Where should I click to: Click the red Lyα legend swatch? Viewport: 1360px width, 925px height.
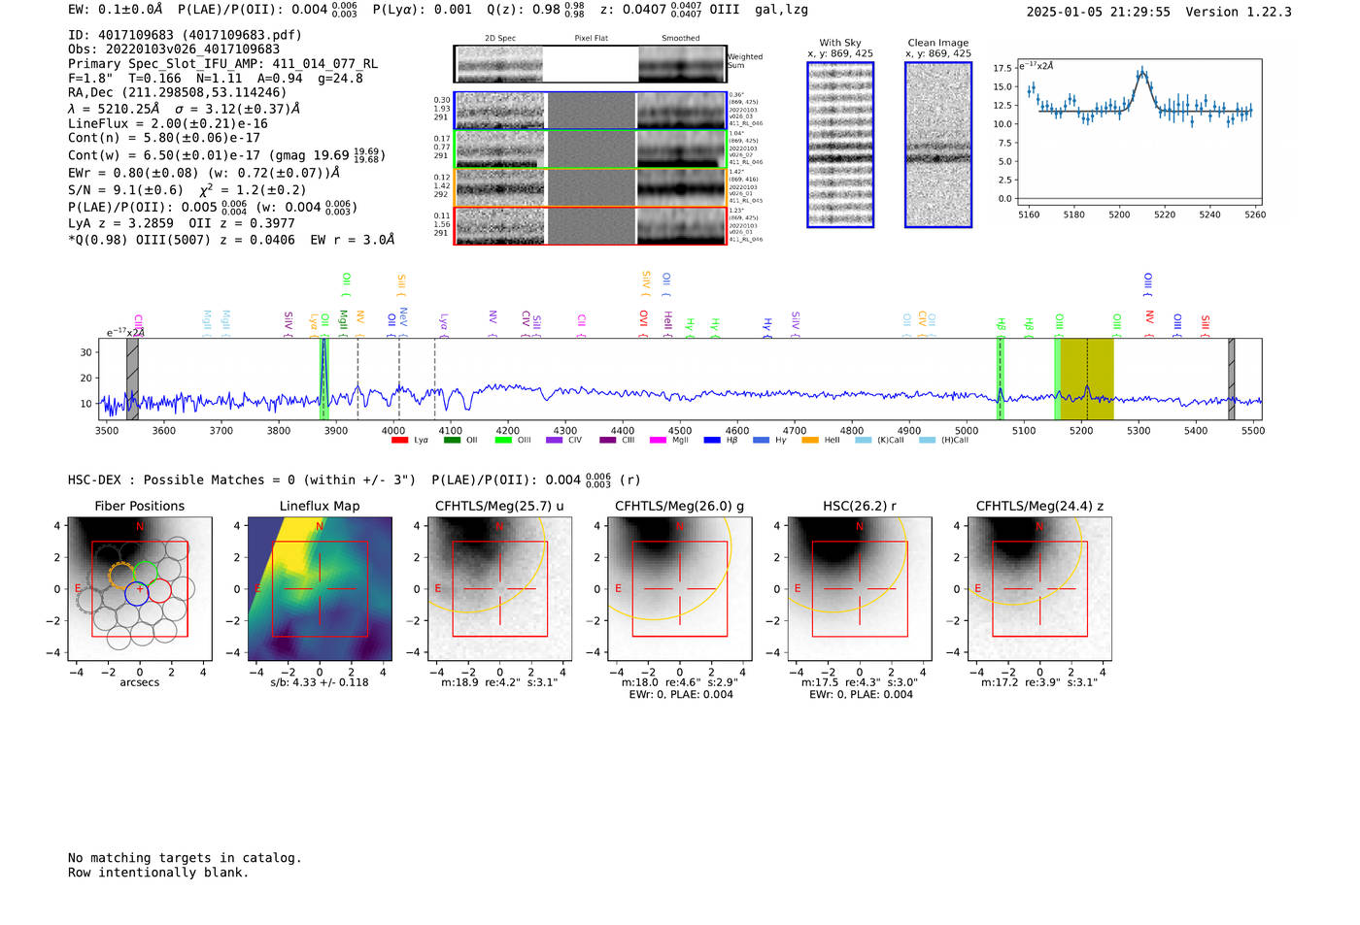pyautogui.click(x=399, y=441)
